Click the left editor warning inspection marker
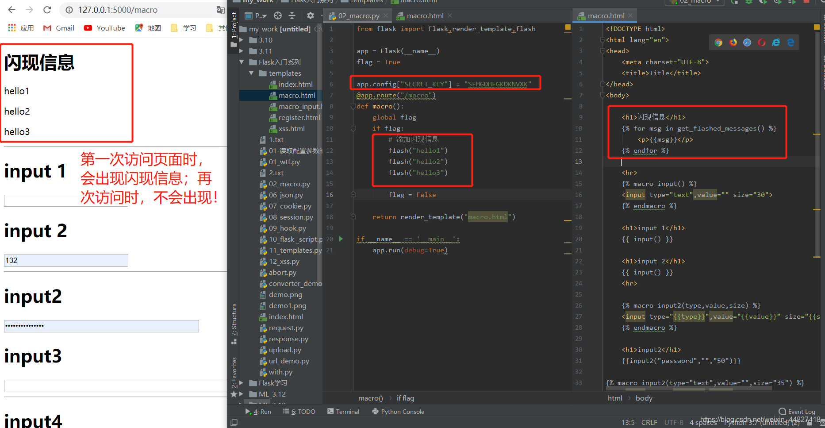825x428 pixels. [x=568, y=27]
